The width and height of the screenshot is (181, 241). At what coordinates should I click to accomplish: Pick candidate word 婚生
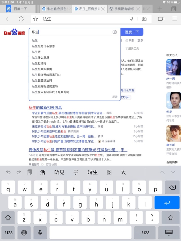point(92,172)
